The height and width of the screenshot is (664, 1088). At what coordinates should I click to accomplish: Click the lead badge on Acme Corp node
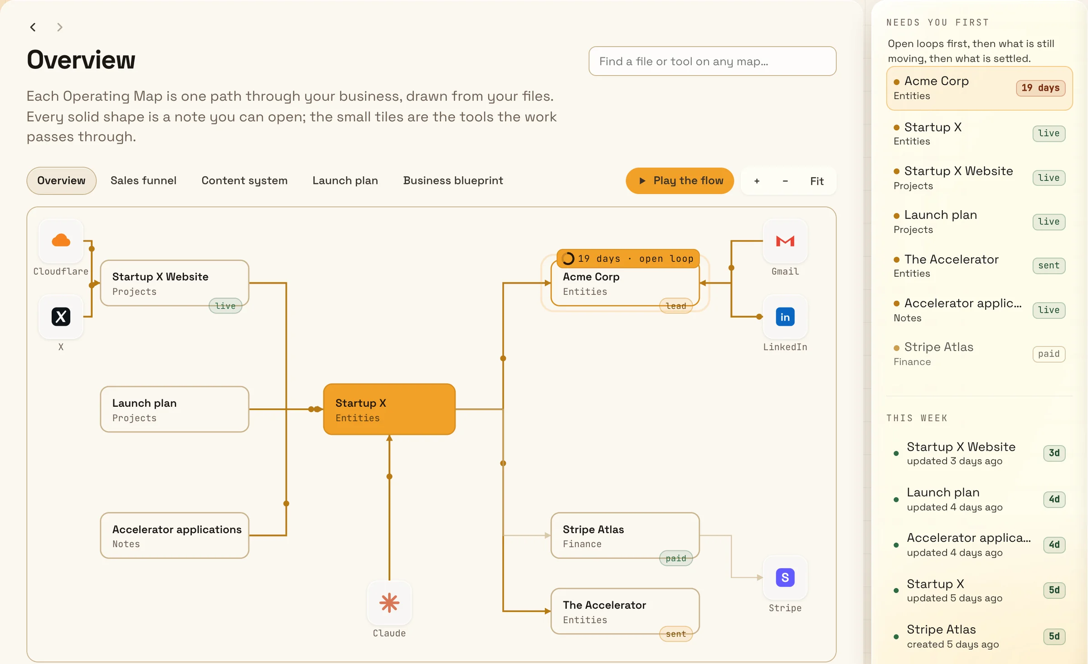point(676,306)
